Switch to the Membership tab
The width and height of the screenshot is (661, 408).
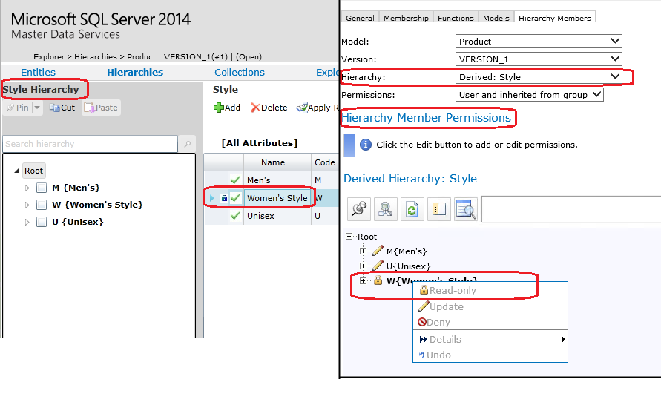[x=406, y=18]
